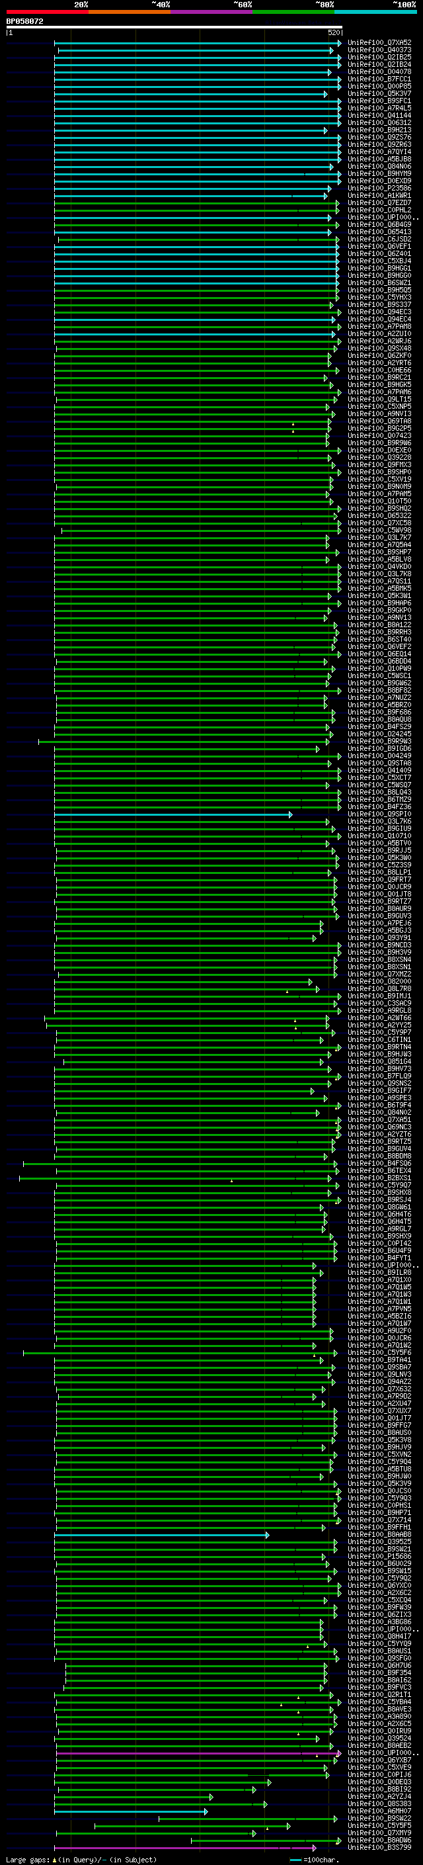Open hit UniRef100_Q3L7K6
The width and height of the screenshot is (423, 1865).
(x=379, y=821)
